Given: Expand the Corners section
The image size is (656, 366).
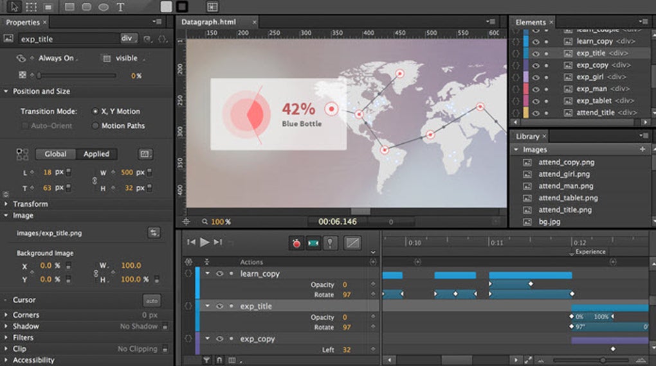Looking at the screenshot, I should coord(6,315).
